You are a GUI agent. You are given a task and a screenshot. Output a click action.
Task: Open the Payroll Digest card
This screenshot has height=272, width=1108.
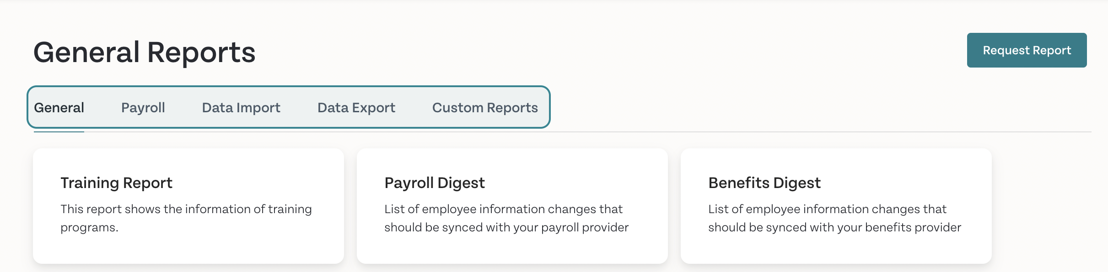pyautogui.click(x=512, y=206)
